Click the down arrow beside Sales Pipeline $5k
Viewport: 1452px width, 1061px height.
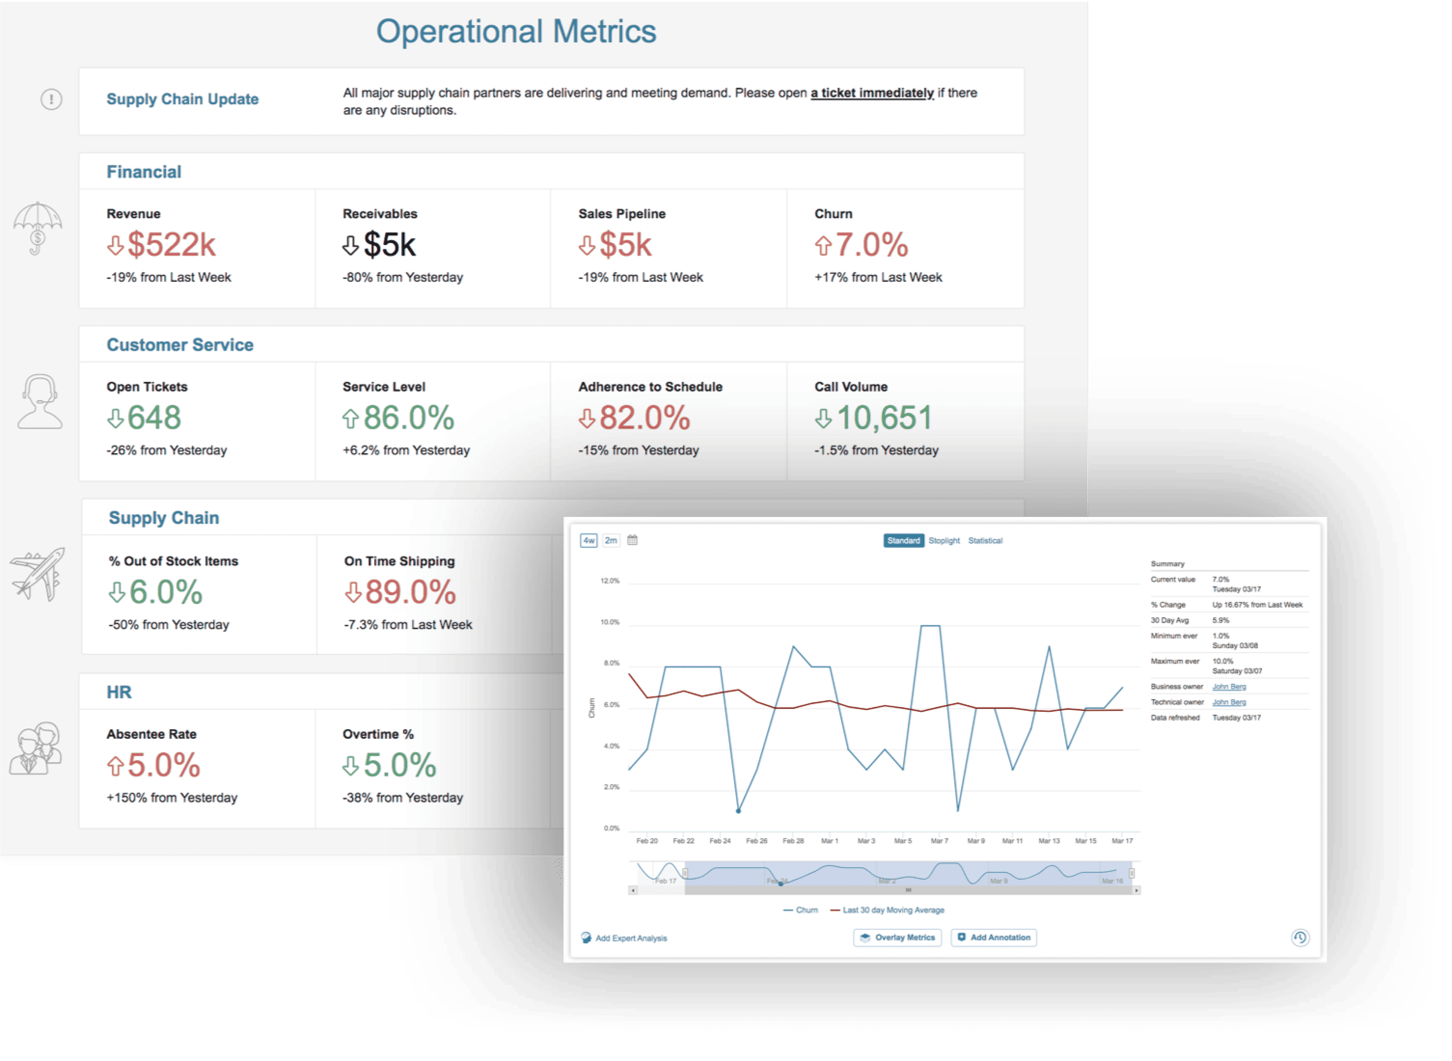587,245
